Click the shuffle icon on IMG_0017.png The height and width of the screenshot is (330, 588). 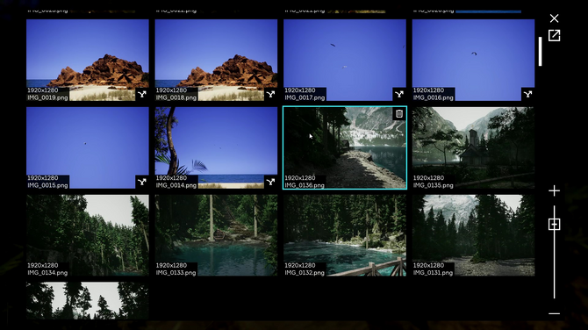399,94
